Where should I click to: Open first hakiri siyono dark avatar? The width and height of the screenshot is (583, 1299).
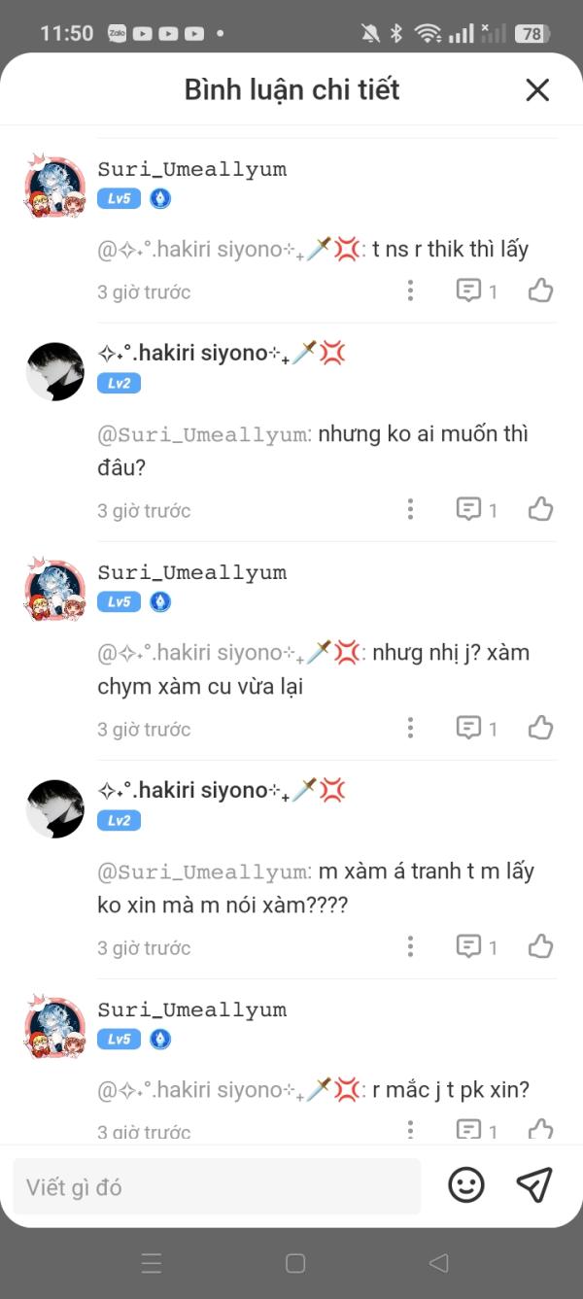(54, 371)
